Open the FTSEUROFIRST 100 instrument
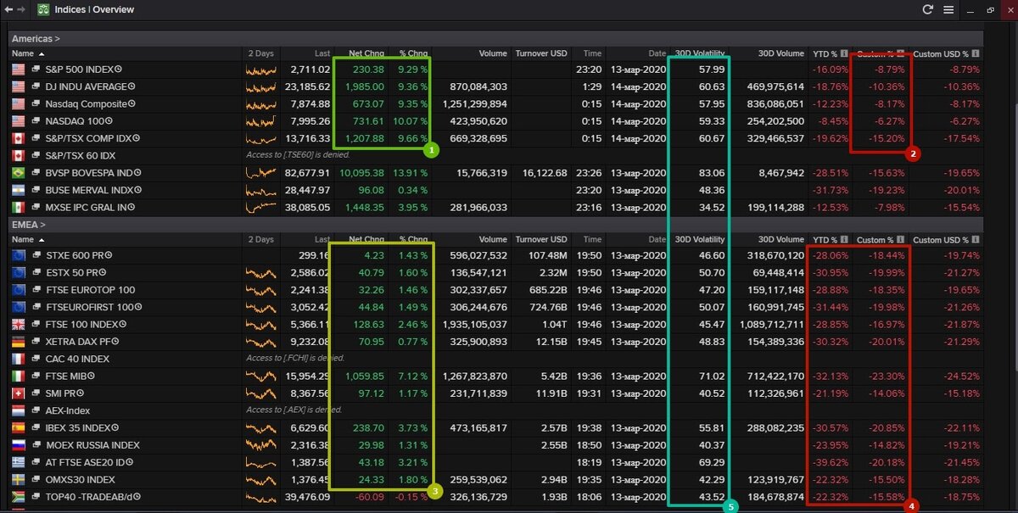The height and width of the screenshot is (513, 1018). point(90,307)
